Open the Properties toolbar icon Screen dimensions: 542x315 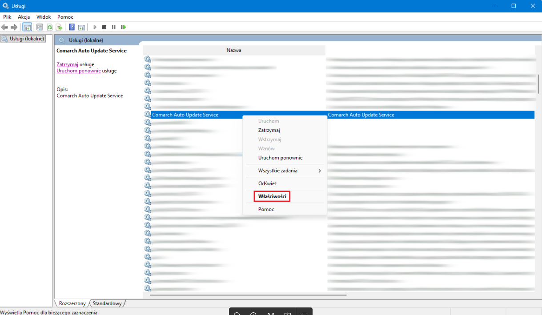[x=40, y=27]
